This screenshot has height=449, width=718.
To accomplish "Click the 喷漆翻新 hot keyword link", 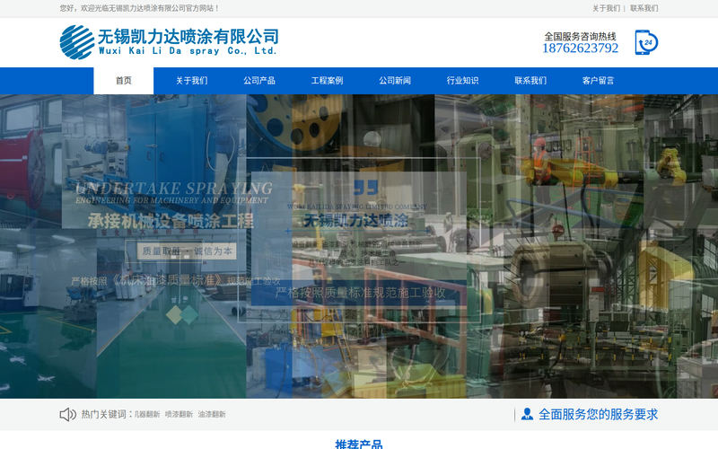I will coord(179,414).
